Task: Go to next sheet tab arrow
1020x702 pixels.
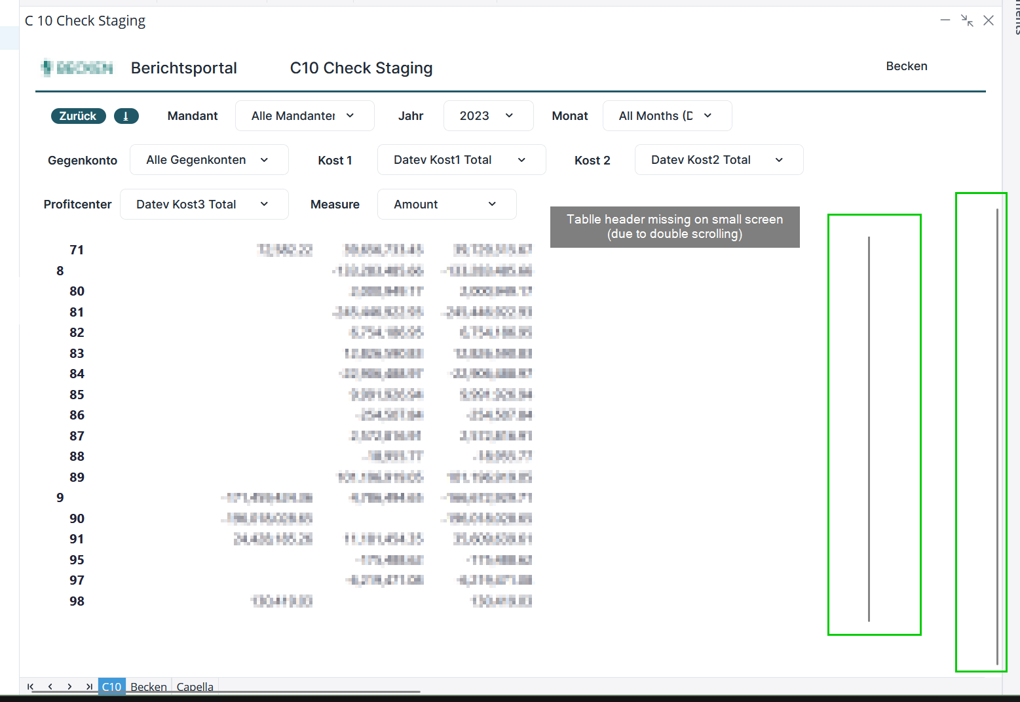Action: click(69, 686)
